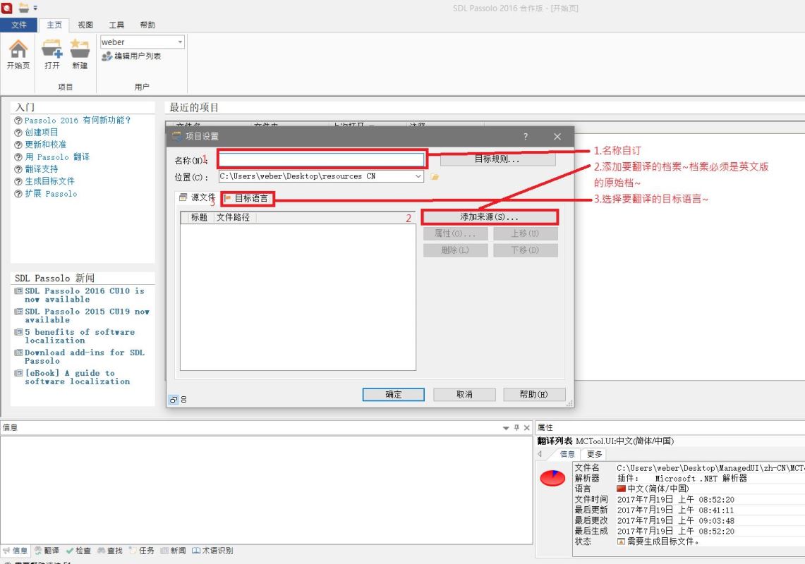Close the 项目设置 dialog
Screen dimensions: 805x564
(557, 137)
